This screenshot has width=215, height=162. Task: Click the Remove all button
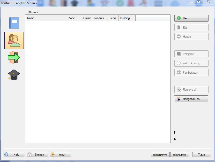(191, 90)
